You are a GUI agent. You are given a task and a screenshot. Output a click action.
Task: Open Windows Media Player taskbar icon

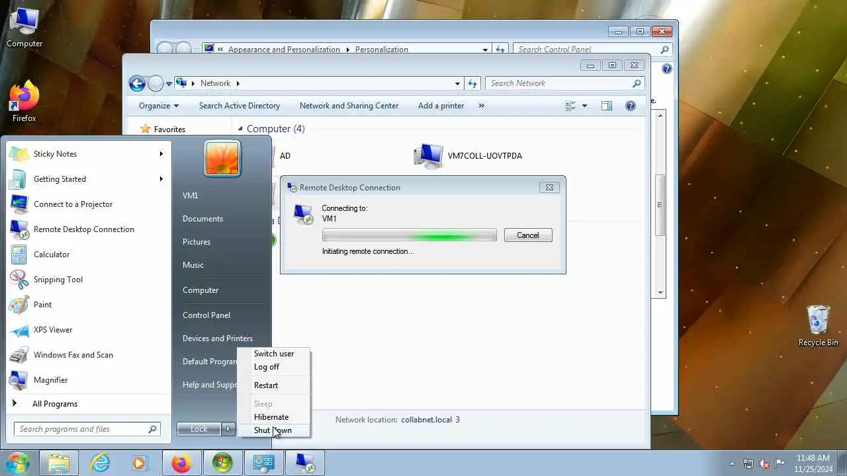(140, 463)
